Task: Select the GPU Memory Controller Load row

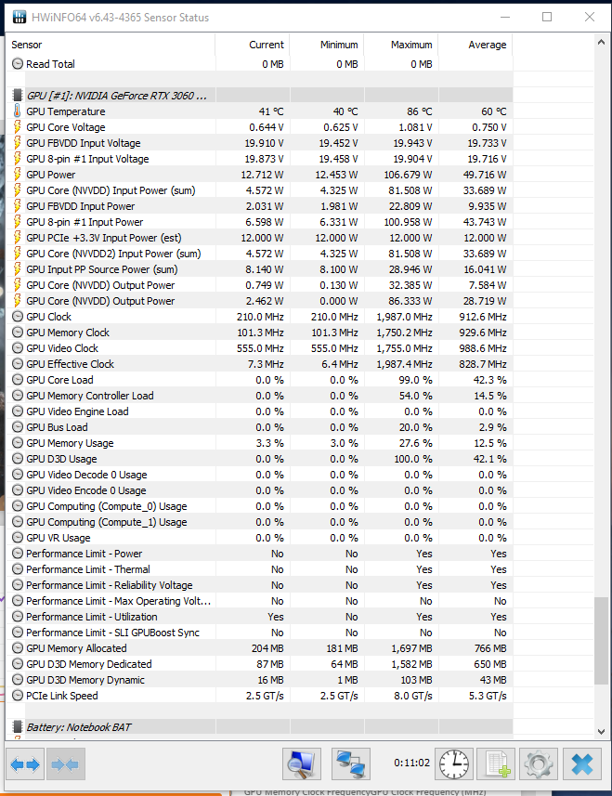Action: pyautogui.click(x=259, y=396)
